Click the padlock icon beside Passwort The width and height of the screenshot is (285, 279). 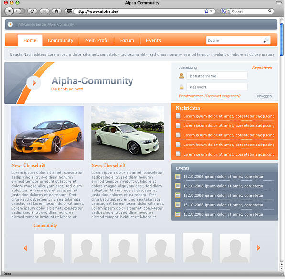coord(181,87)
